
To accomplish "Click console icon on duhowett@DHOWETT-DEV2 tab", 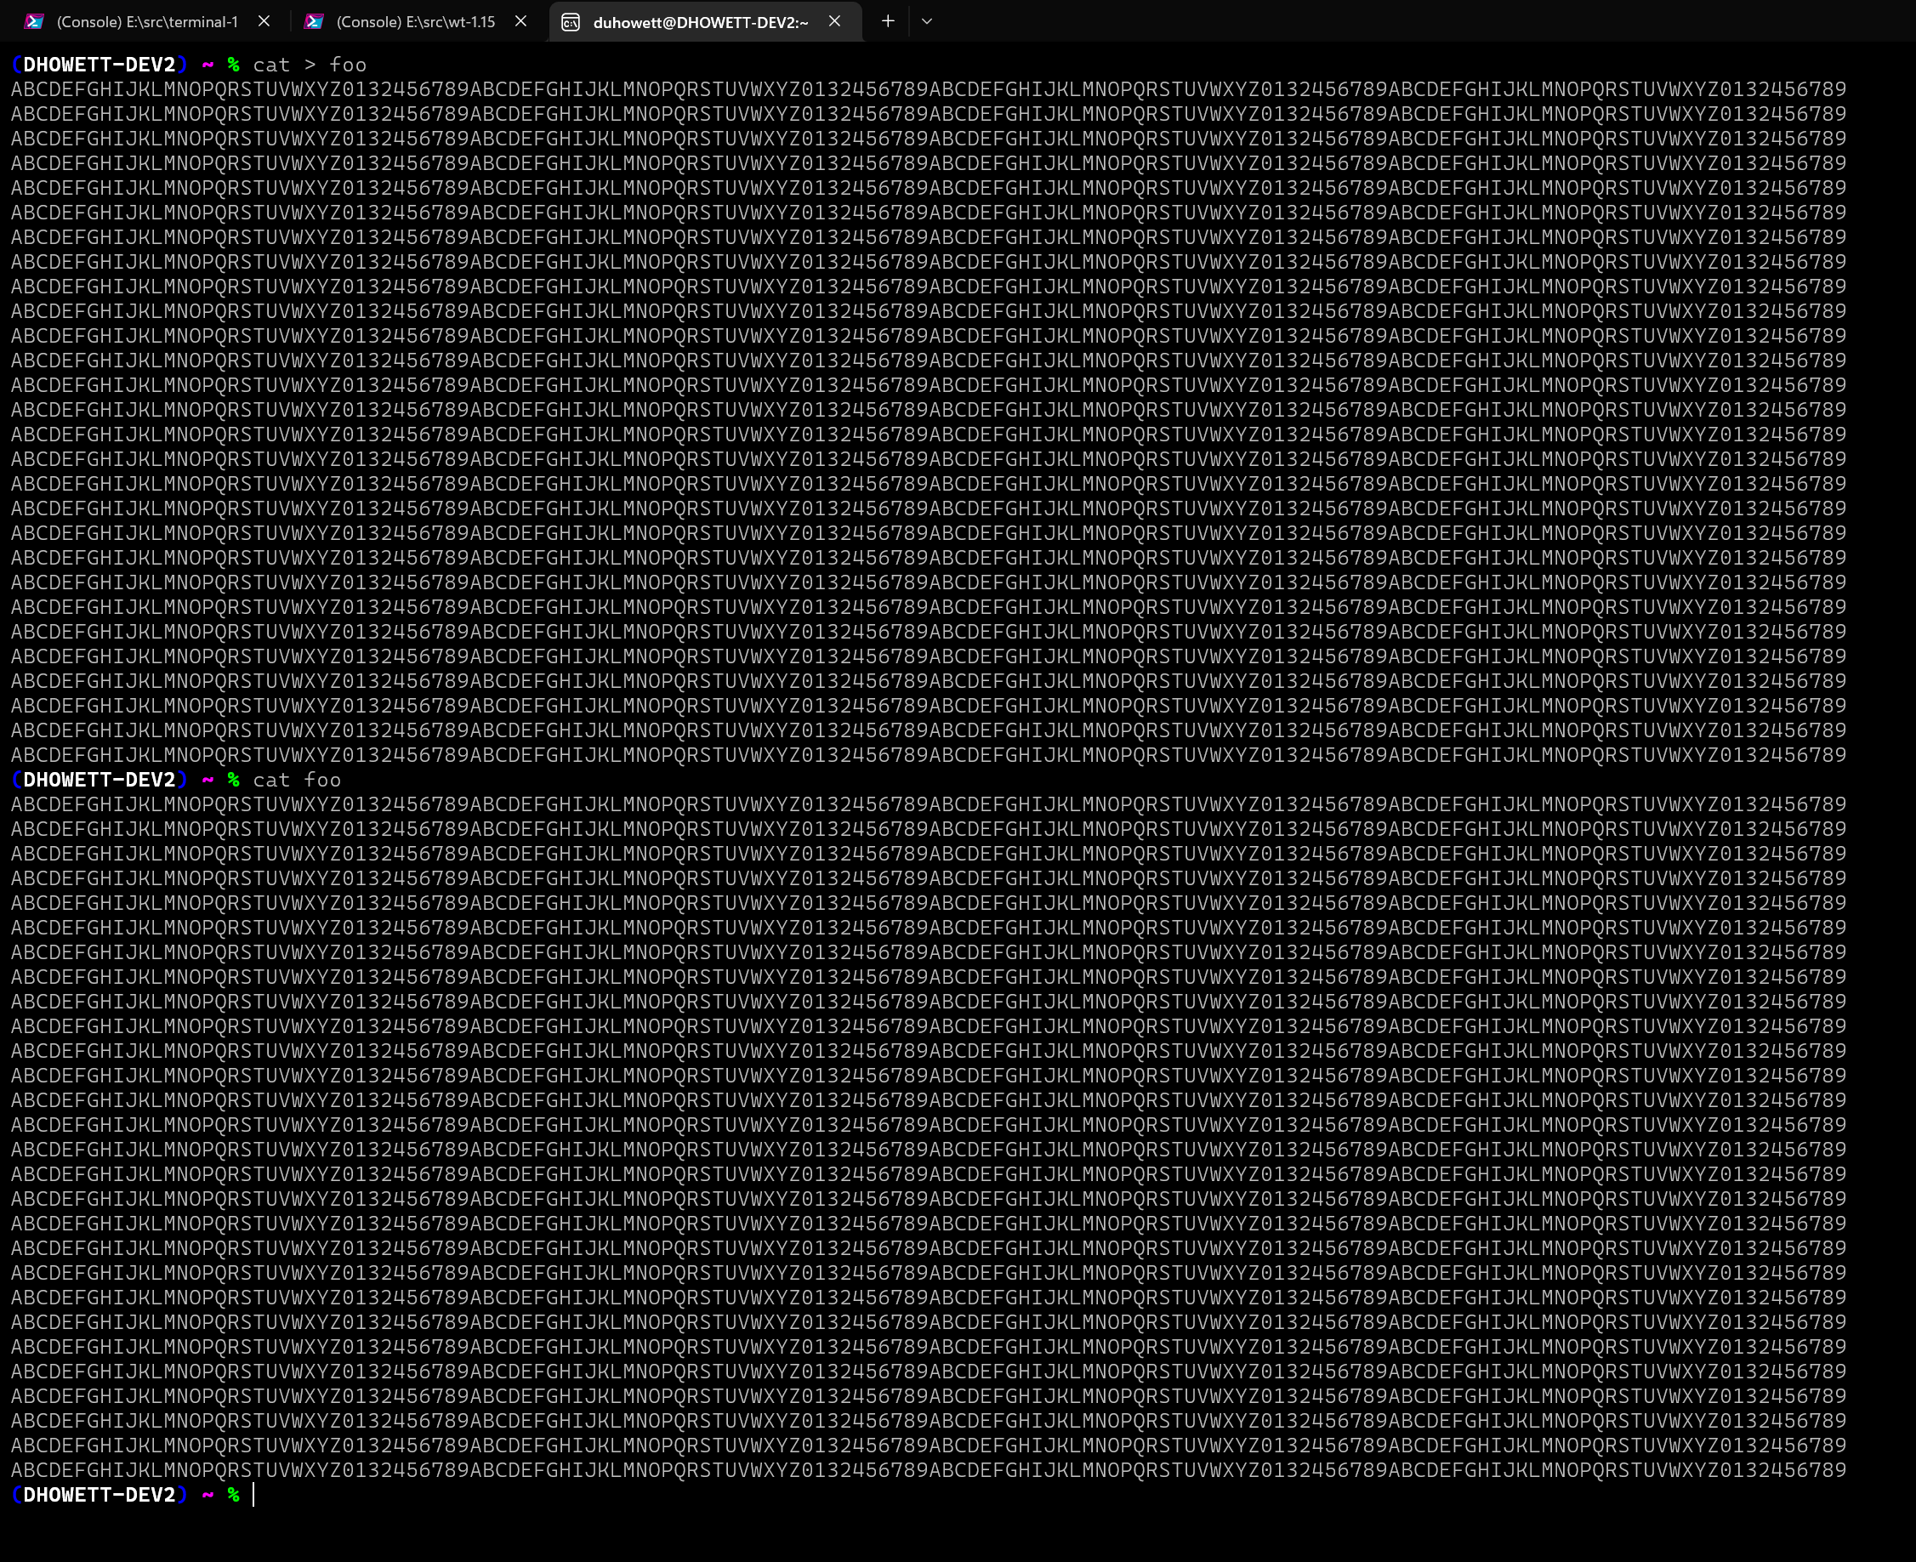I will (571, 22).
